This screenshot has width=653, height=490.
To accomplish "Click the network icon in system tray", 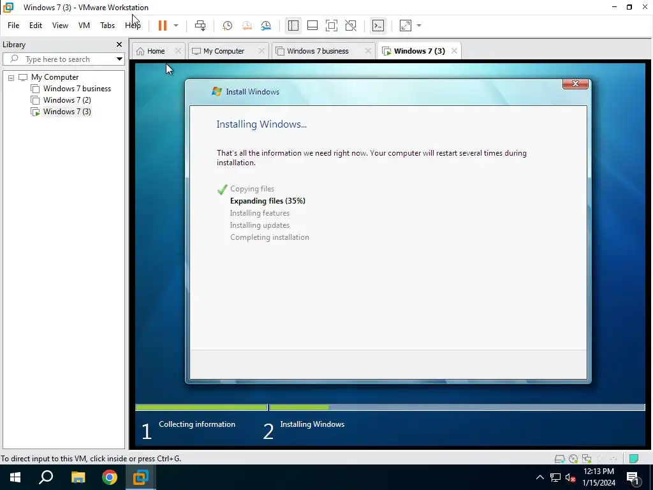I will 555,477.
